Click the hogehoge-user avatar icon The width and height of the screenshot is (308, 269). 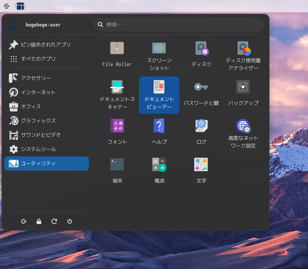(x=13, y=25)
